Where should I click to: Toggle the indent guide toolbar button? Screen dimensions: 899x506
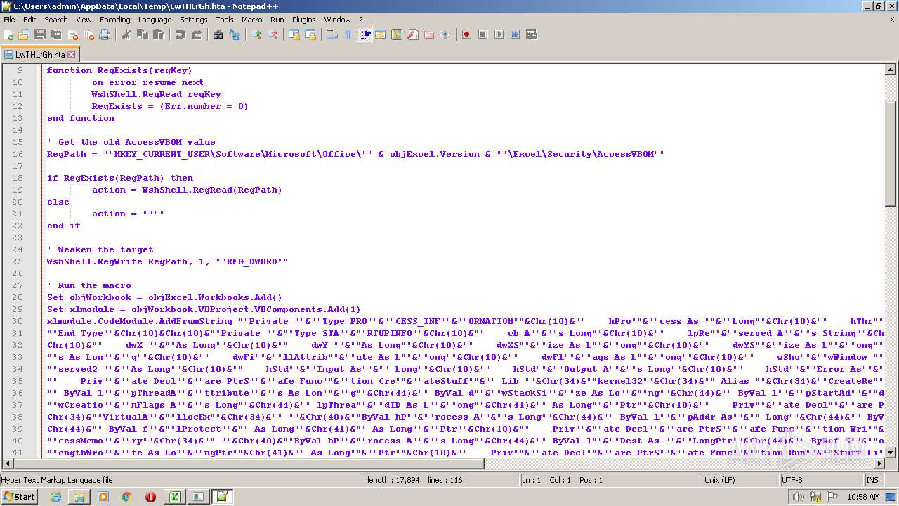(365, 34)
